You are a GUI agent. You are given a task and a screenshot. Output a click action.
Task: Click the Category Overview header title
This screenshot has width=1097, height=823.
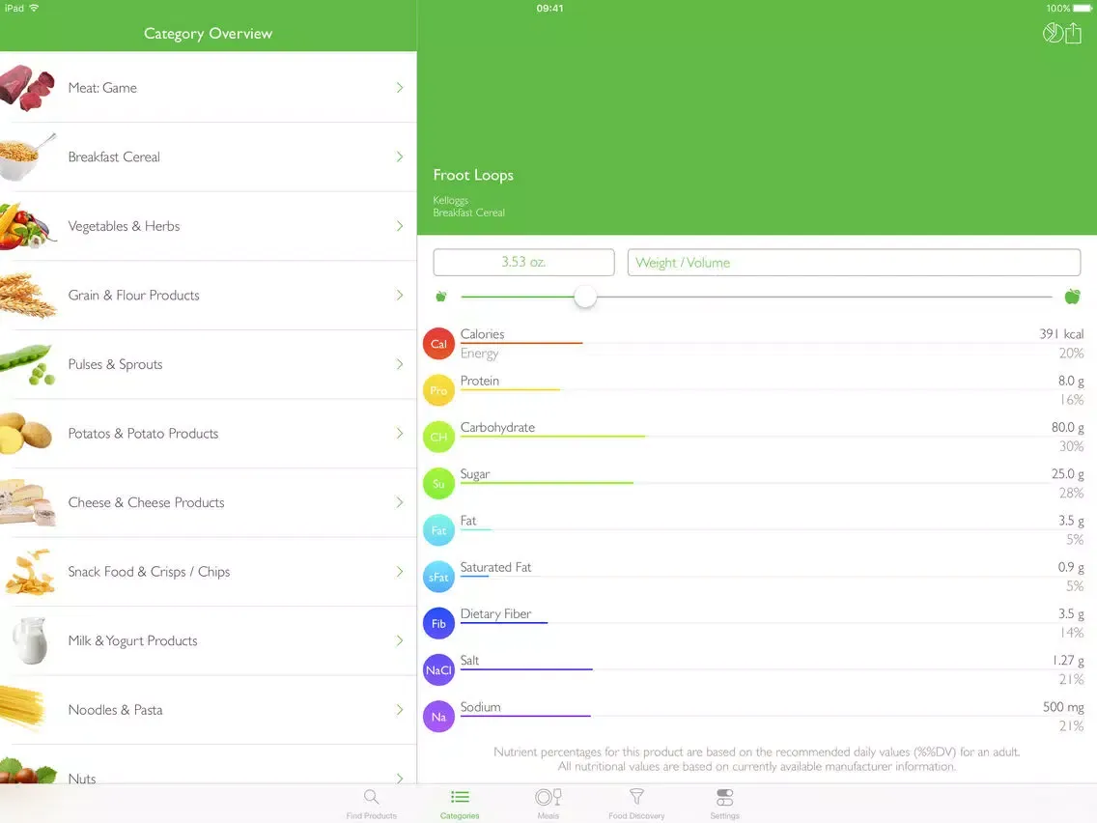(208, 34)
